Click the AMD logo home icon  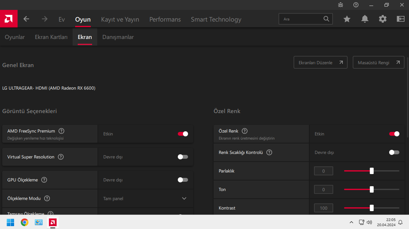(x=9, y=19)
